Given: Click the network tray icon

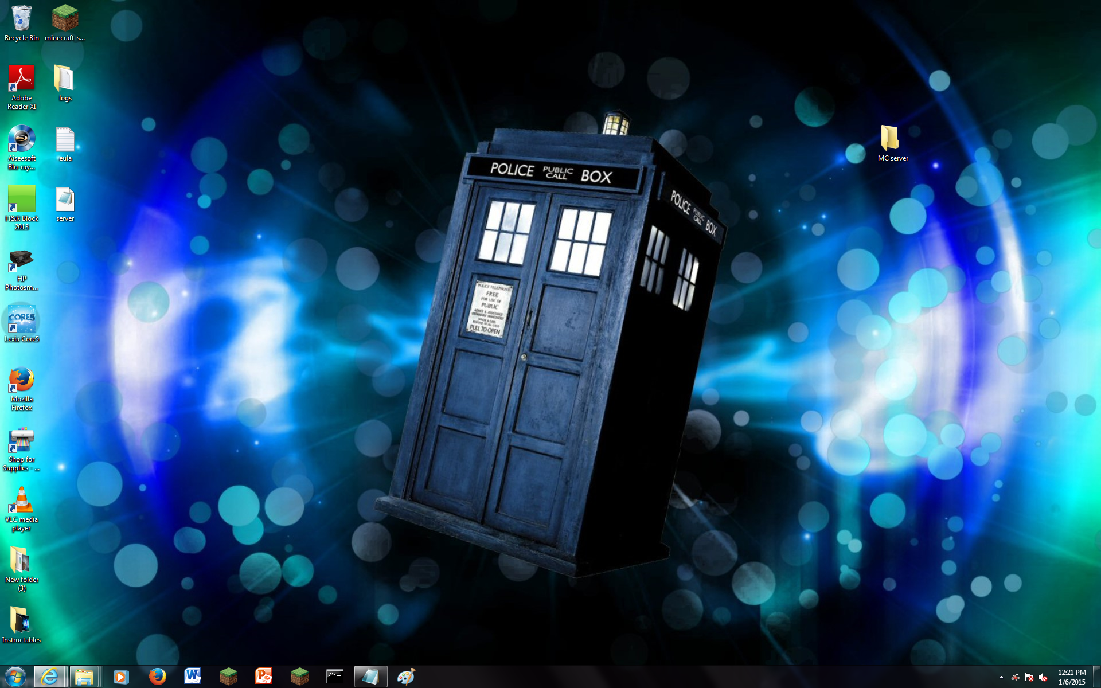Looking at the screenshot, I should click(1016, 677).
